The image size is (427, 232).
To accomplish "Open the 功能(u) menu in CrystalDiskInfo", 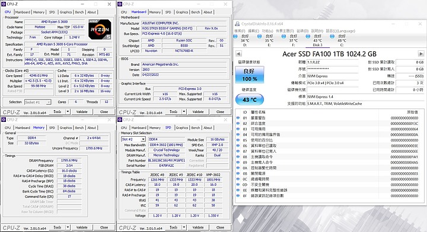I will (267, 31).
